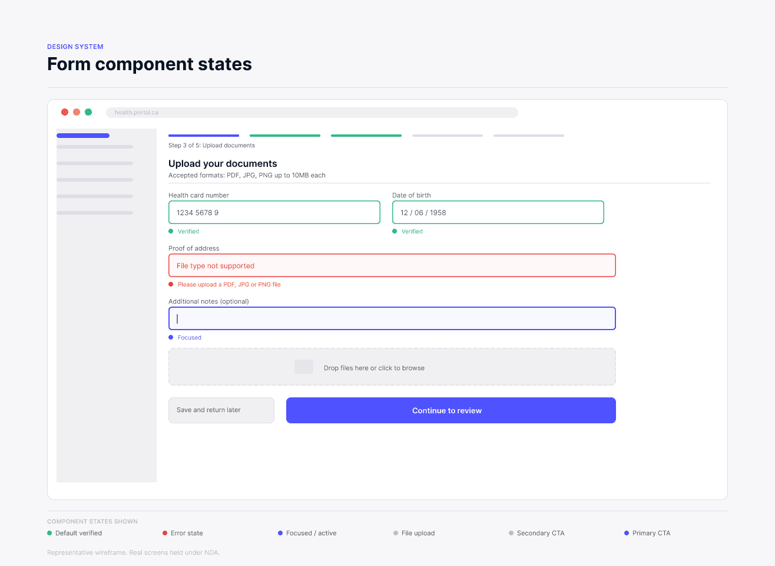Click the 'Secondary CTA' legend entry
This screenshot has height=566, width=775.
(536, 533)
